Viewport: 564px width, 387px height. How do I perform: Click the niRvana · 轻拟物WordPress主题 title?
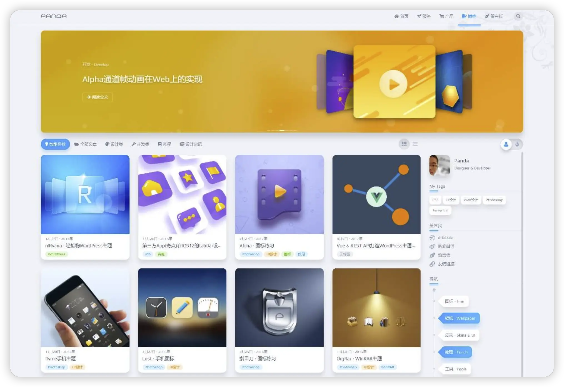pyautogui.click(x=79, y=246)
